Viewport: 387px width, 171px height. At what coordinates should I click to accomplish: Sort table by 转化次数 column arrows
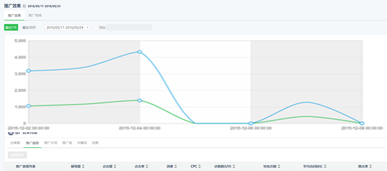[x=279, y=166]
